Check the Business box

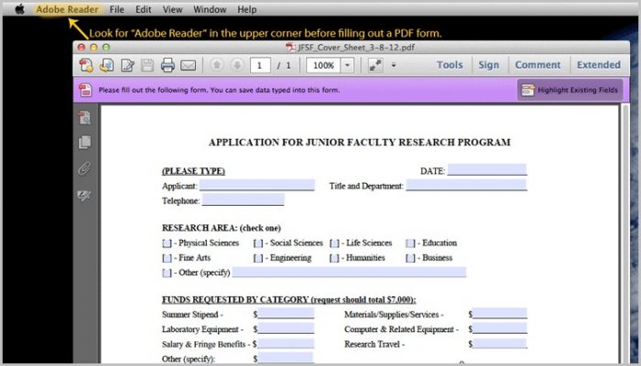pos(410,258)
